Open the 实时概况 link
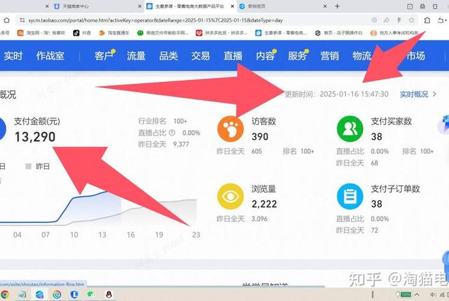The image size is (449, 301). [418, 94]
